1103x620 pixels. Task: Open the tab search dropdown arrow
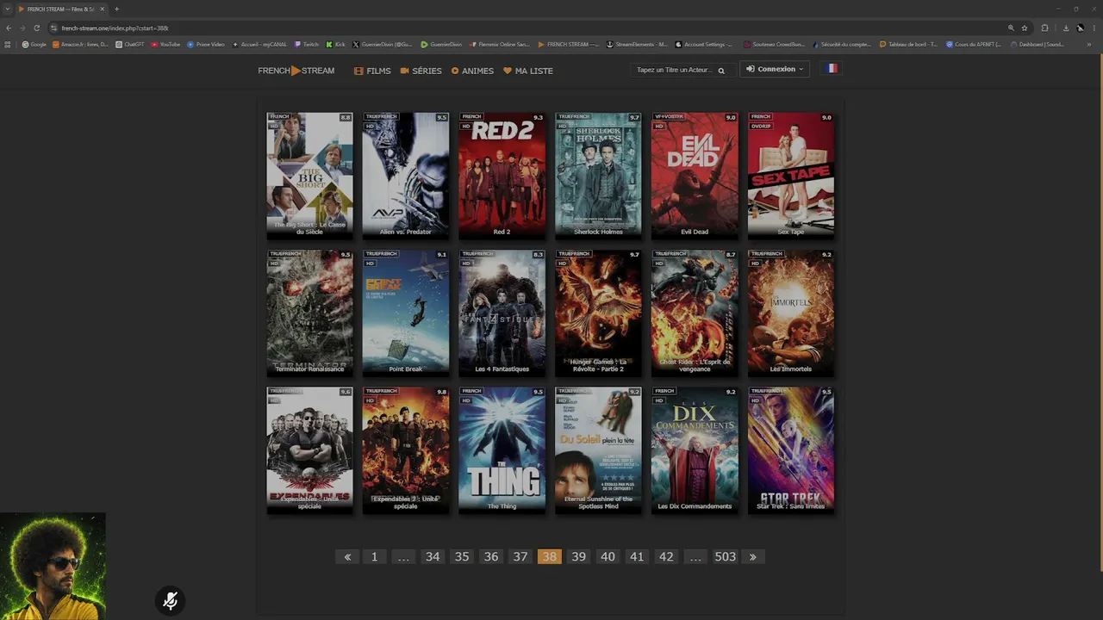tap(7, 9)
